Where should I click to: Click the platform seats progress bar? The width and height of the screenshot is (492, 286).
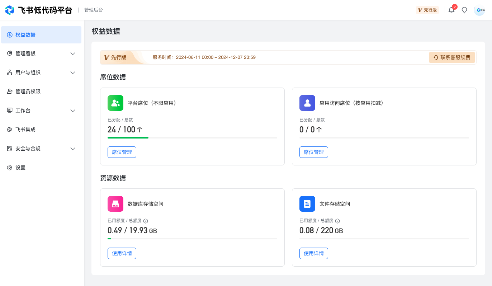point(192,138)
